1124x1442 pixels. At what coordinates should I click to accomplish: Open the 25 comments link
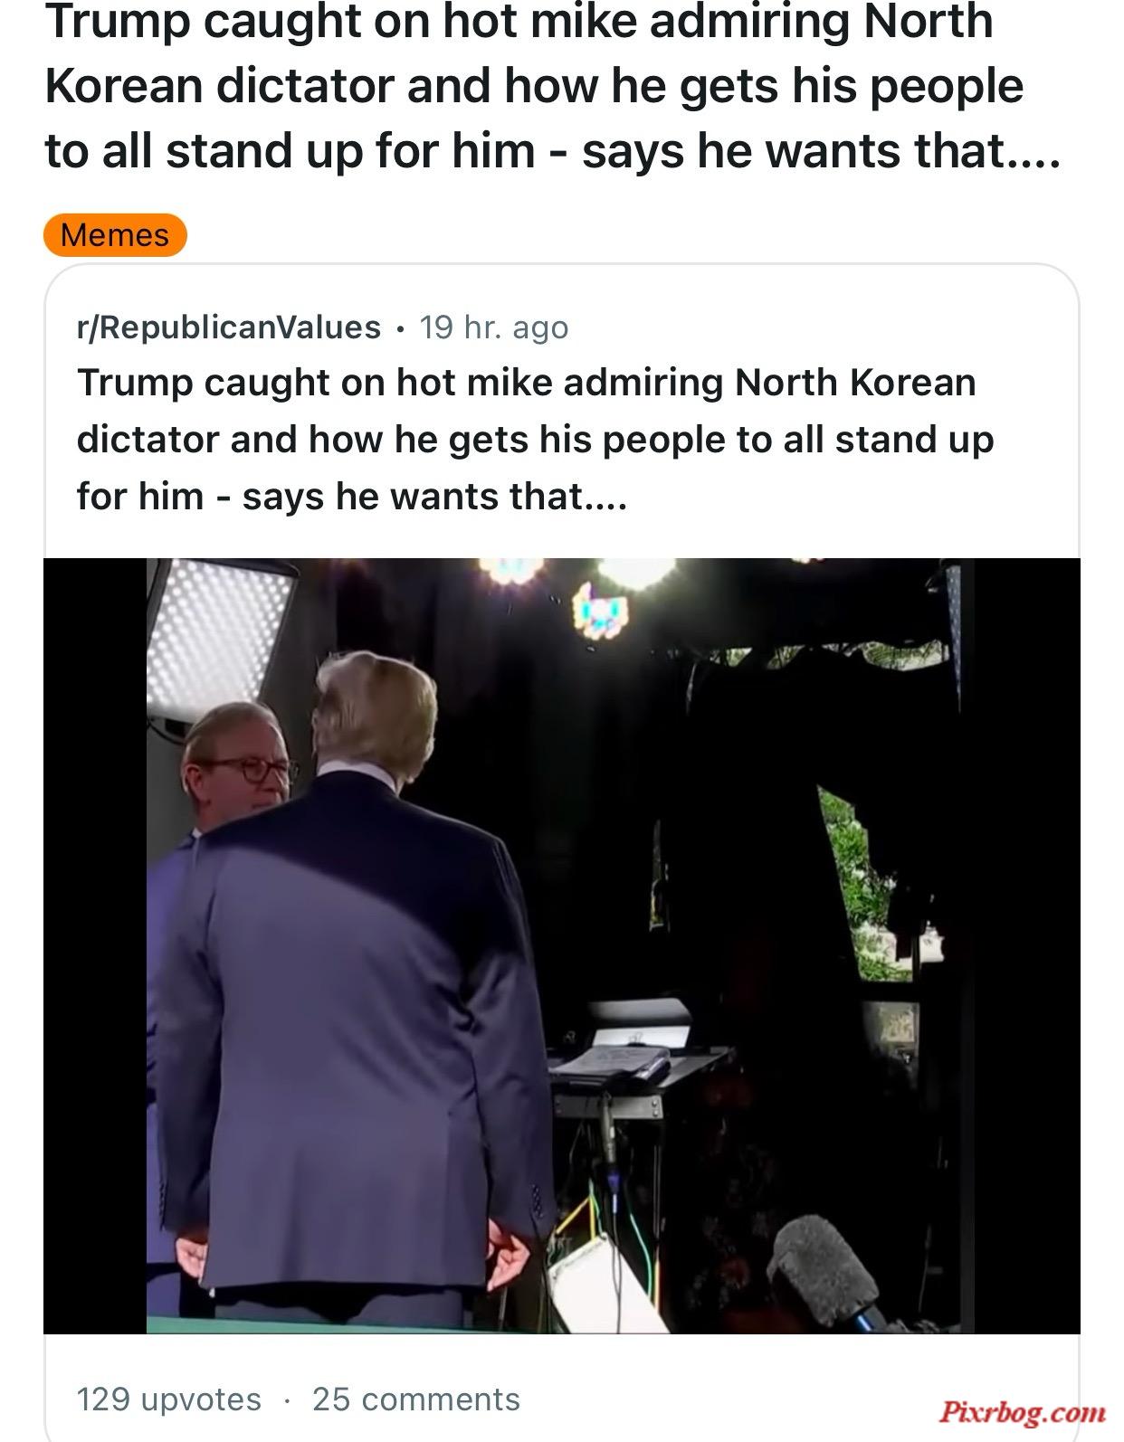416,1399
